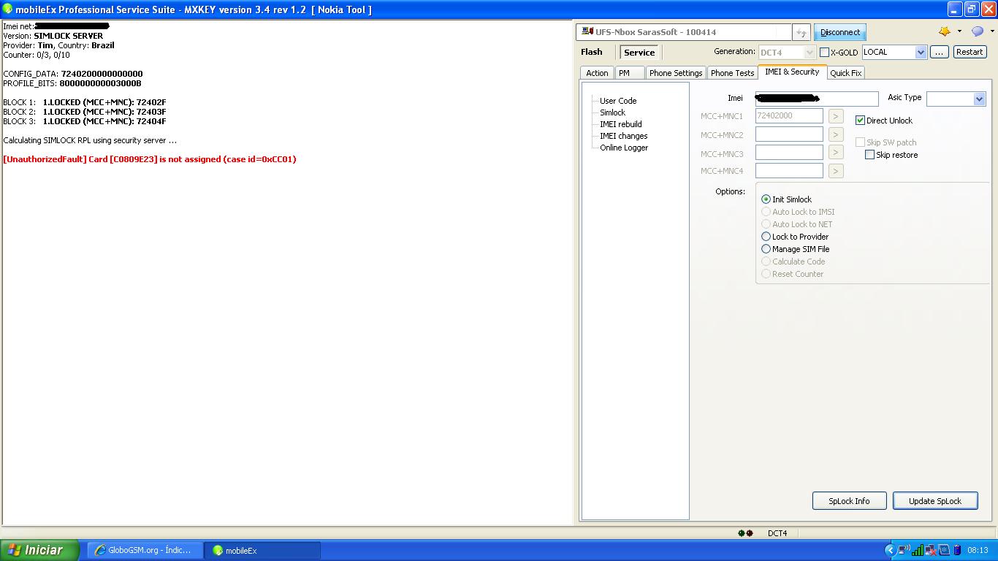Select the Lock to Provider option
The image size is (998, 561).
pos(766,237)
